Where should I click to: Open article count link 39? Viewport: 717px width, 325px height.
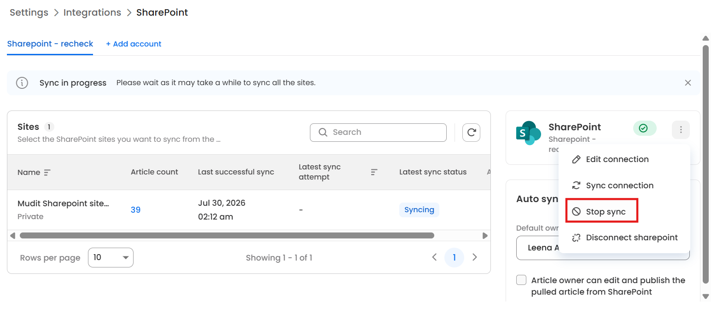coord(135,210)
